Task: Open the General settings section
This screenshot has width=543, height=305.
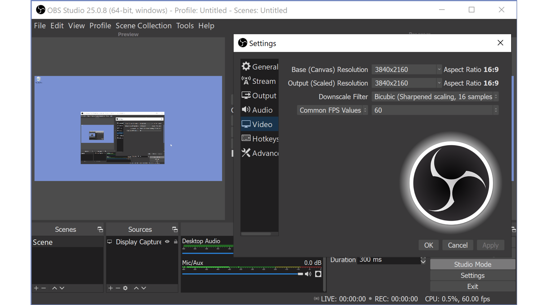Action: tap(260, 67)
